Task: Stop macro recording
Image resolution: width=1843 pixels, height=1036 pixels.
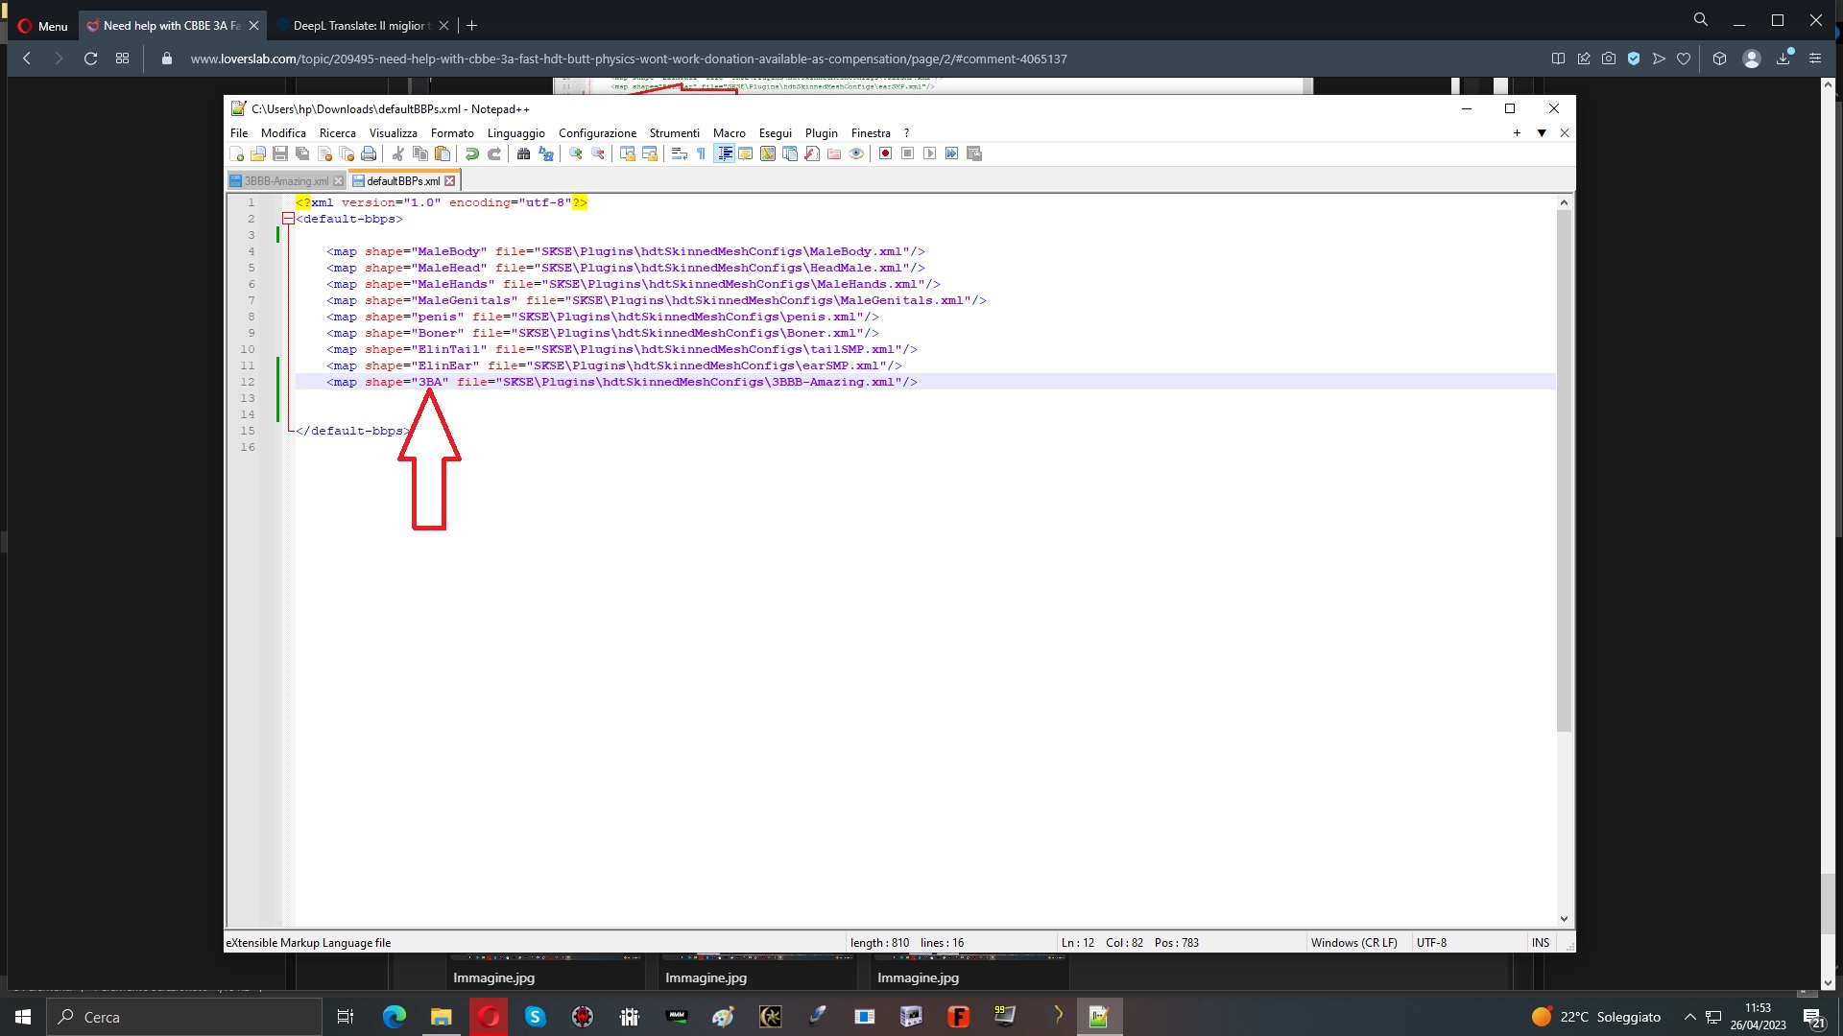Action: 908,153
